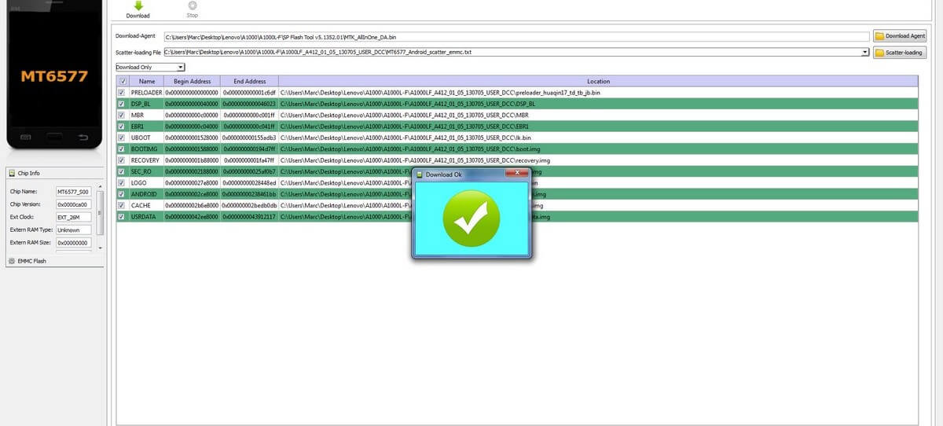Uncheck the EBR1 partition checkbox
The image size is (943, 426).
tap(121, 127)
